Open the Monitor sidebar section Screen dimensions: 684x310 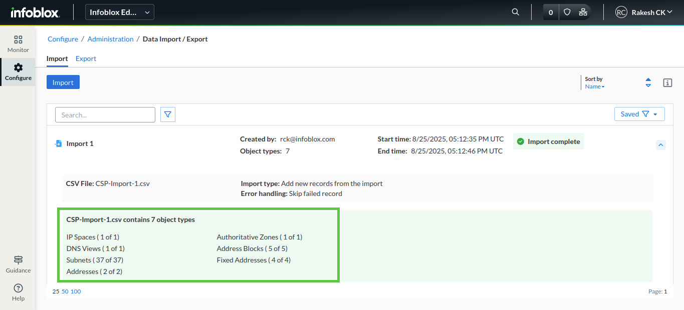click(x=18, y=44)
